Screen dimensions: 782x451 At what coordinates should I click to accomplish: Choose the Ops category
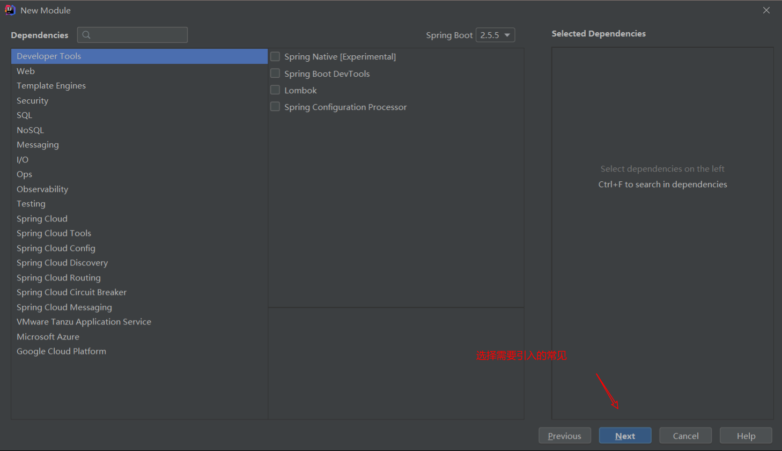coord(139,174)
